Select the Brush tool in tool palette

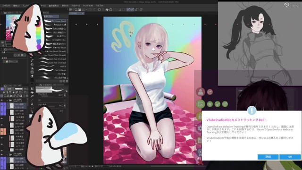click(x=32, y=64)
